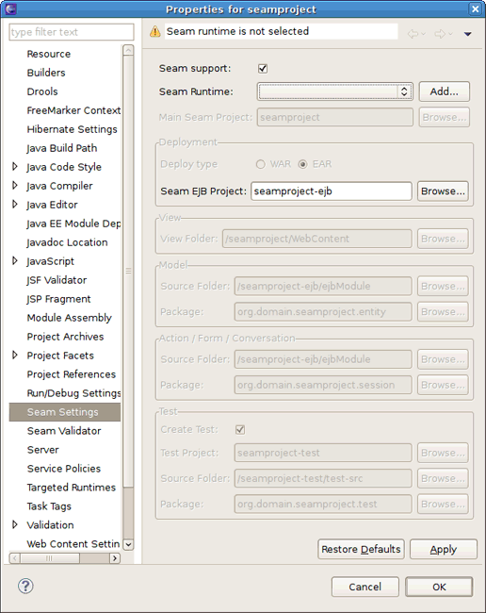The image size is (486, 613).
Task: Click the tree horizontal scrollbar thumb
Action: coord(50,558)
